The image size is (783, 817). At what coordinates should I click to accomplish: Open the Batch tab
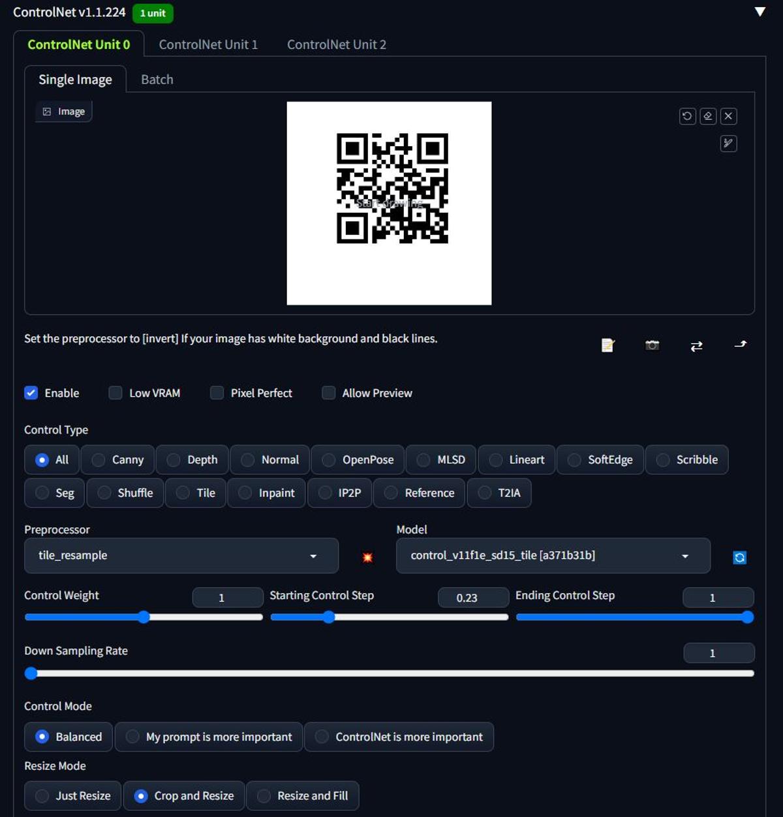pos(157,79)
